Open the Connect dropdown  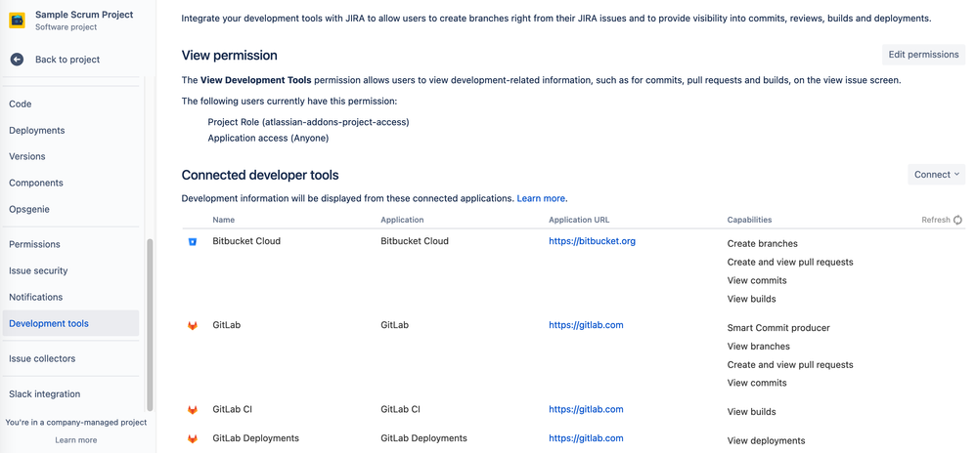(x=936, y=175)
